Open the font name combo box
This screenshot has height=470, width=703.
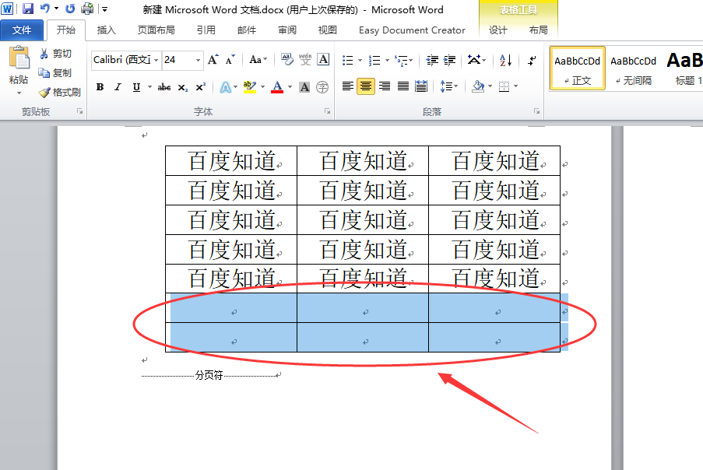[x=126, y=60]
